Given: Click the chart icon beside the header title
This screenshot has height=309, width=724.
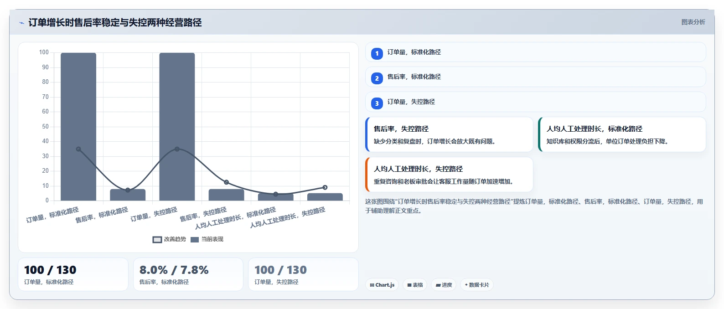Looking at the screenshot, I should (21, 23).
